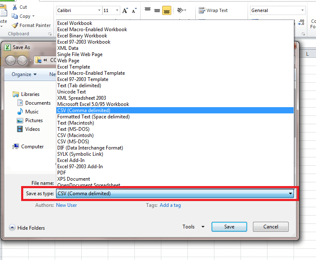Image resolution: width=316 pixels, height=260 pixels.
Task: Open Videos library folder
Action: (x=29, y=129)
